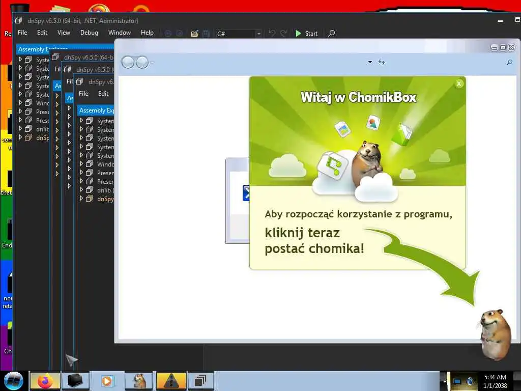Click the dnSpy title bar window icon
The height and width of the screenshot is (391, 521).
coord(19,20)
